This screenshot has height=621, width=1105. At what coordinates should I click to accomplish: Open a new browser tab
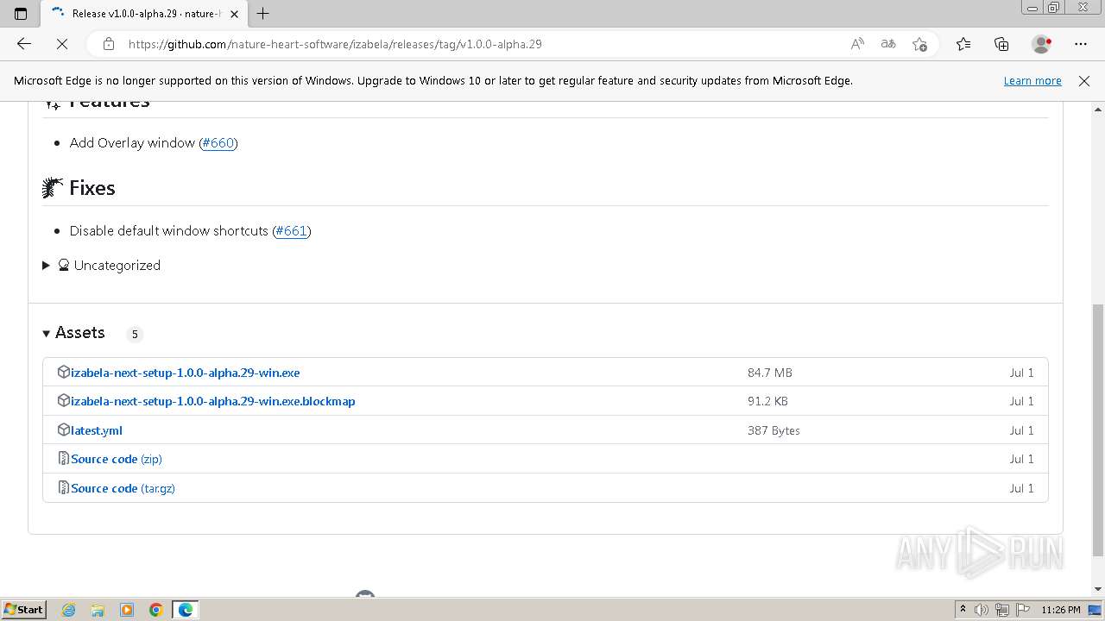click(x=263, y=13)
